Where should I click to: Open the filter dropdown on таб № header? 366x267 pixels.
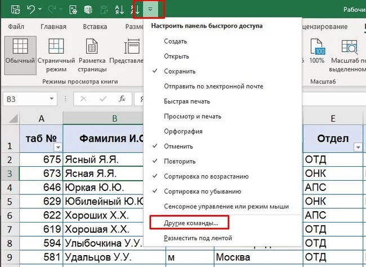click(57, 147)
